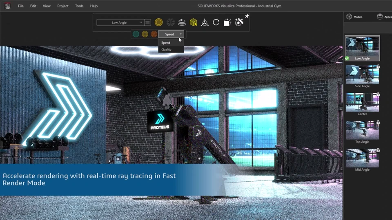Switch to the Appearances tab
This screenshot has width=392, height=220.
(x=385, y=17)
